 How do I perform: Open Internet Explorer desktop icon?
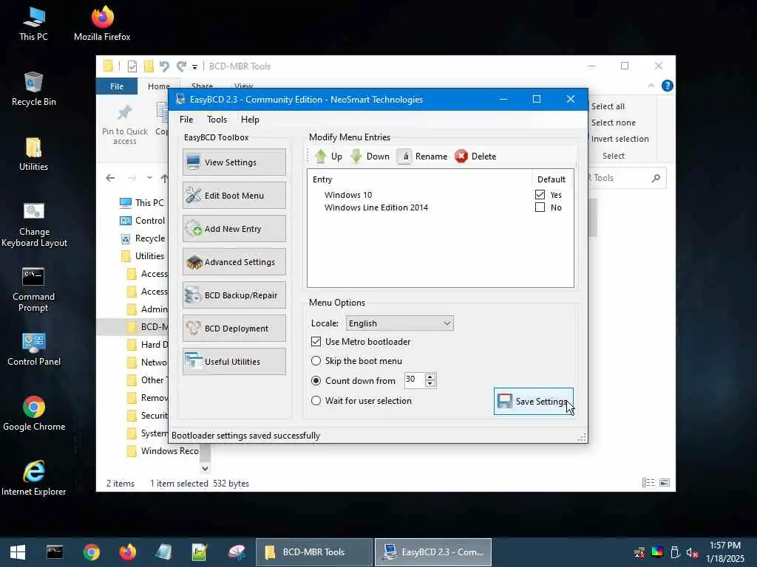click(x=34, y=478)
